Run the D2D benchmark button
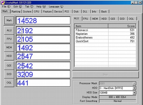Screen dimensions: 143x105 [x=9, y=74]
